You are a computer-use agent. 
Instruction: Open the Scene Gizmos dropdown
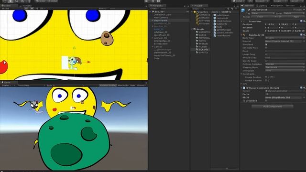103,9
